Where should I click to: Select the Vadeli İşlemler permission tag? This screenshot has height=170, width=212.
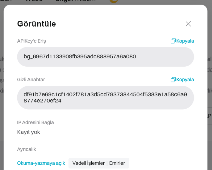pos(89,163)
